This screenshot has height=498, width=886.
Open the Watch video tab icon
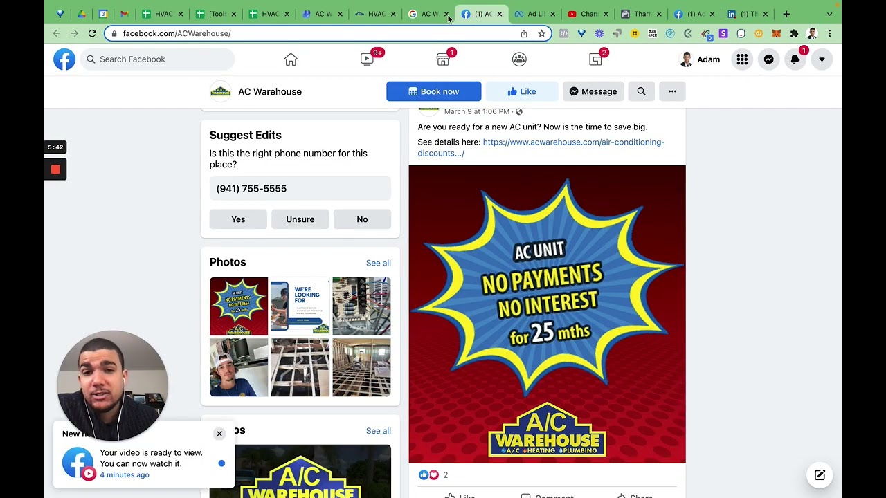point(368,59)
